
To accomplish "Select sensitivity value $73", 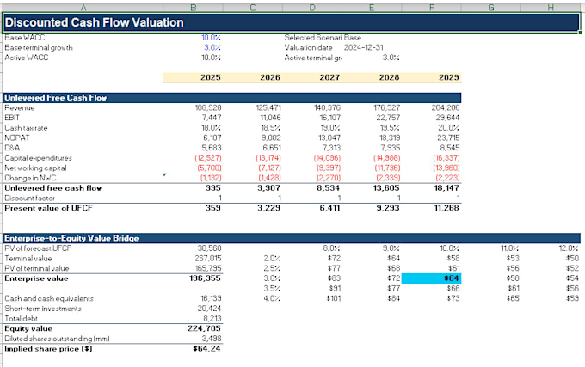I will [x=453, y=298].
